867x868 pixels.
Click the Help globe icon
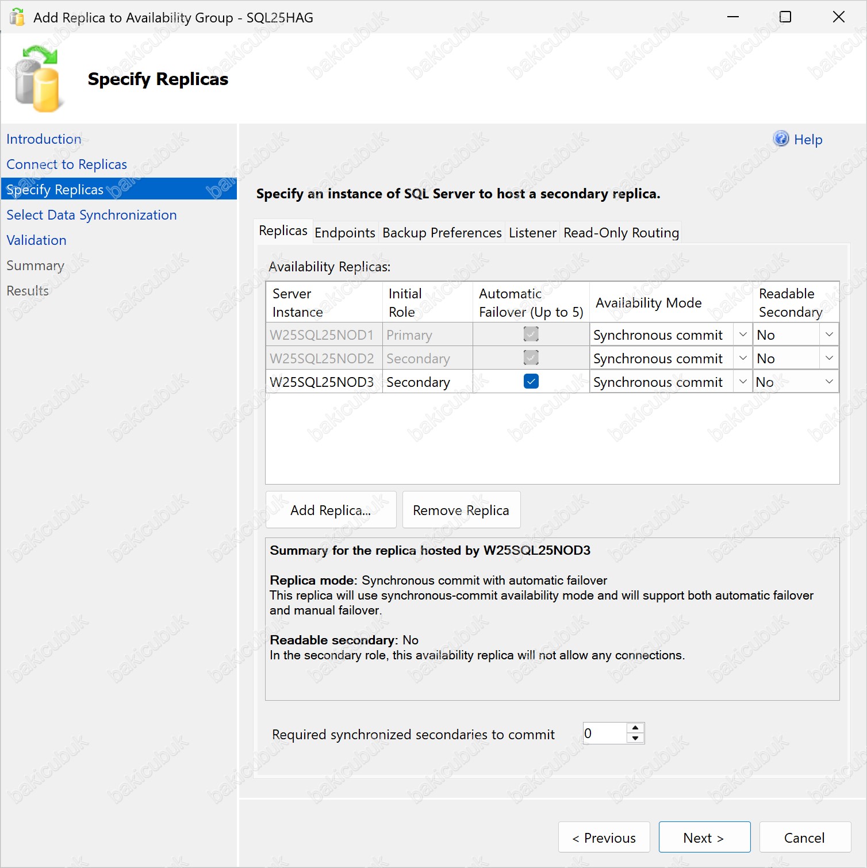(781, 139)
